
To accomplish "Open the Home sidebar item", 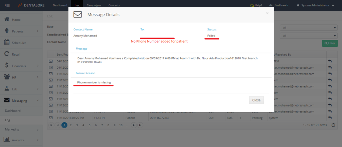I will 16,20.
